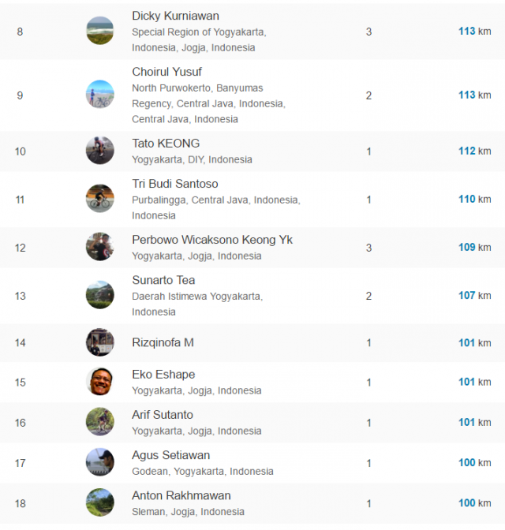Go to Tato KEONG's profile name
505x530 pixels.
click(166, 144)
